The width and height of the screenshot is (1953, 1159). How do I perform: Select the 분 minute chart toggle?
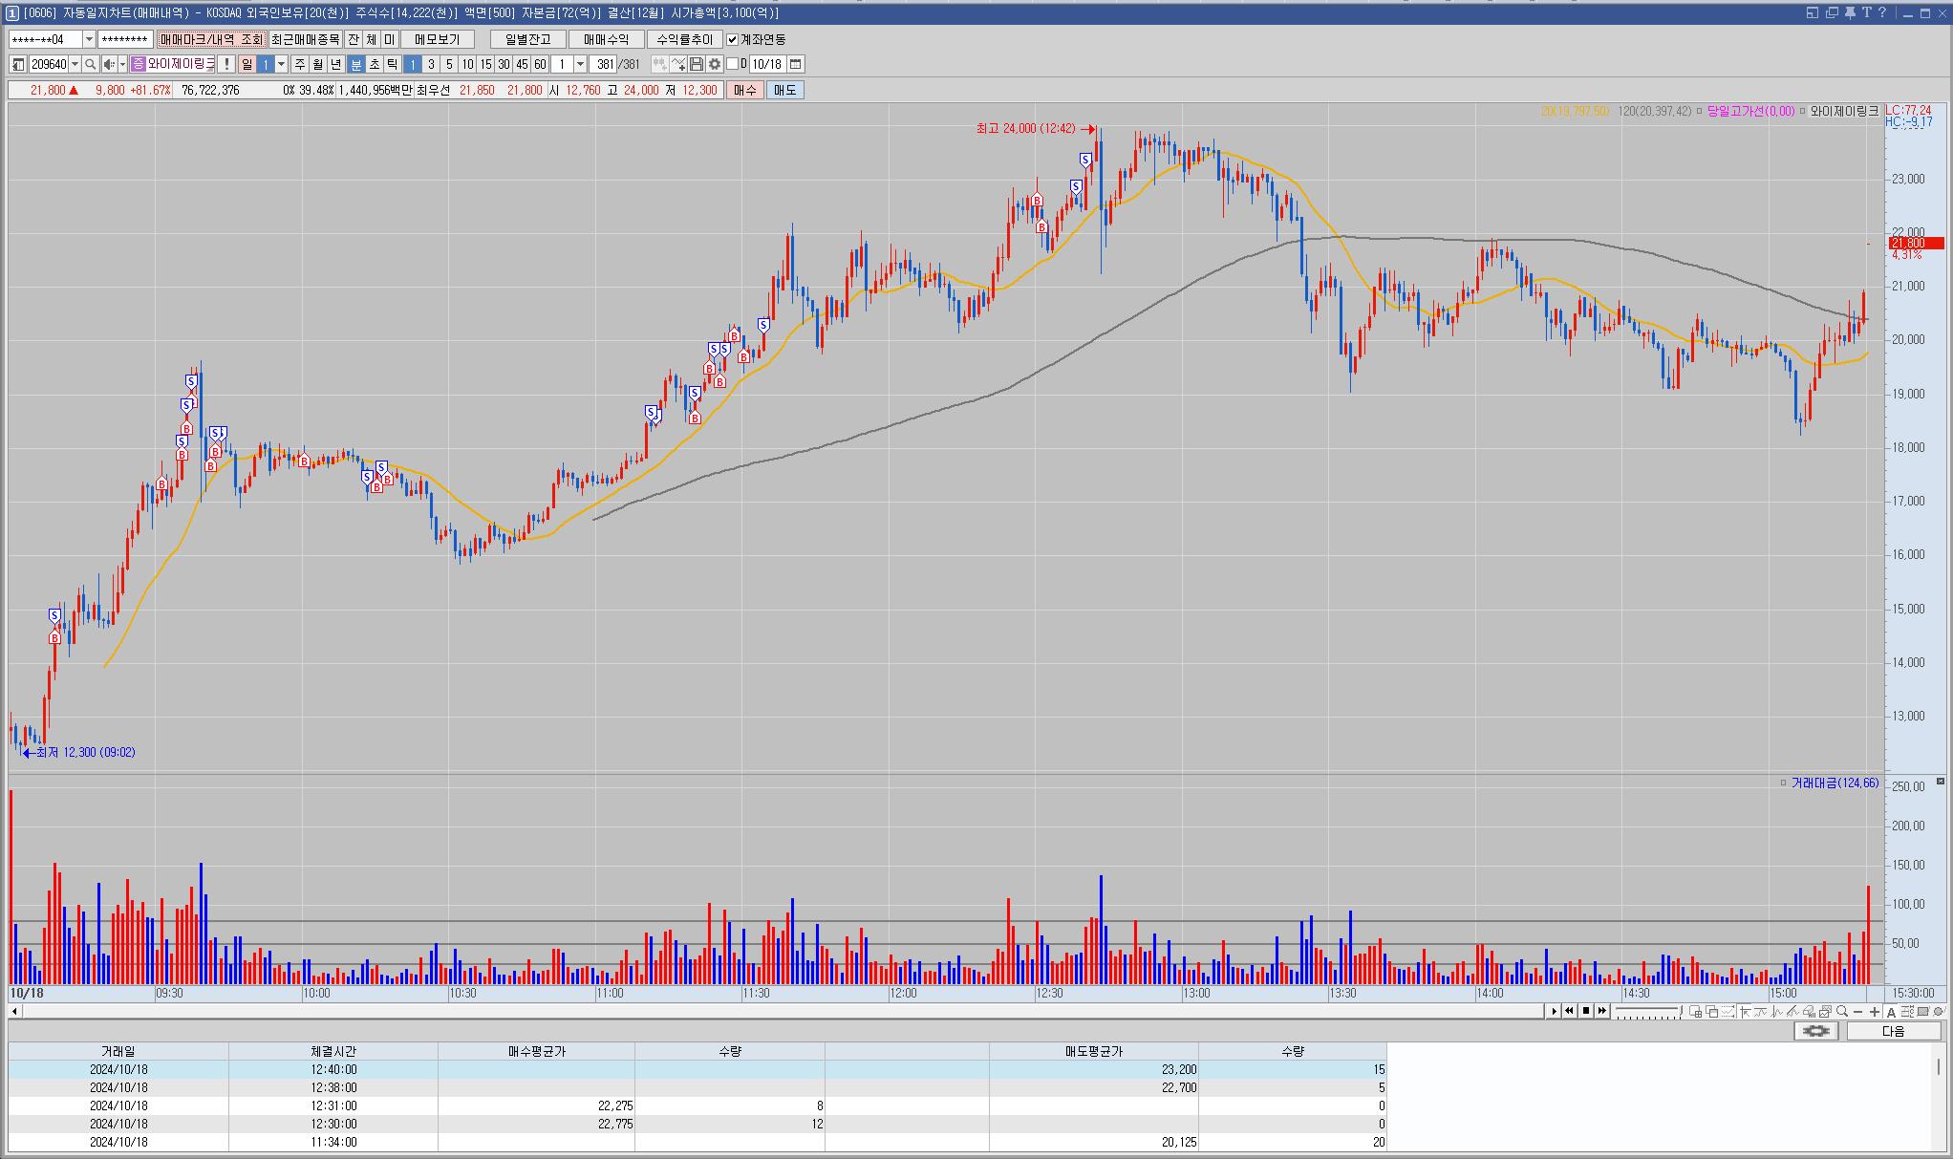pyautogui.click(x=356, y=64)
